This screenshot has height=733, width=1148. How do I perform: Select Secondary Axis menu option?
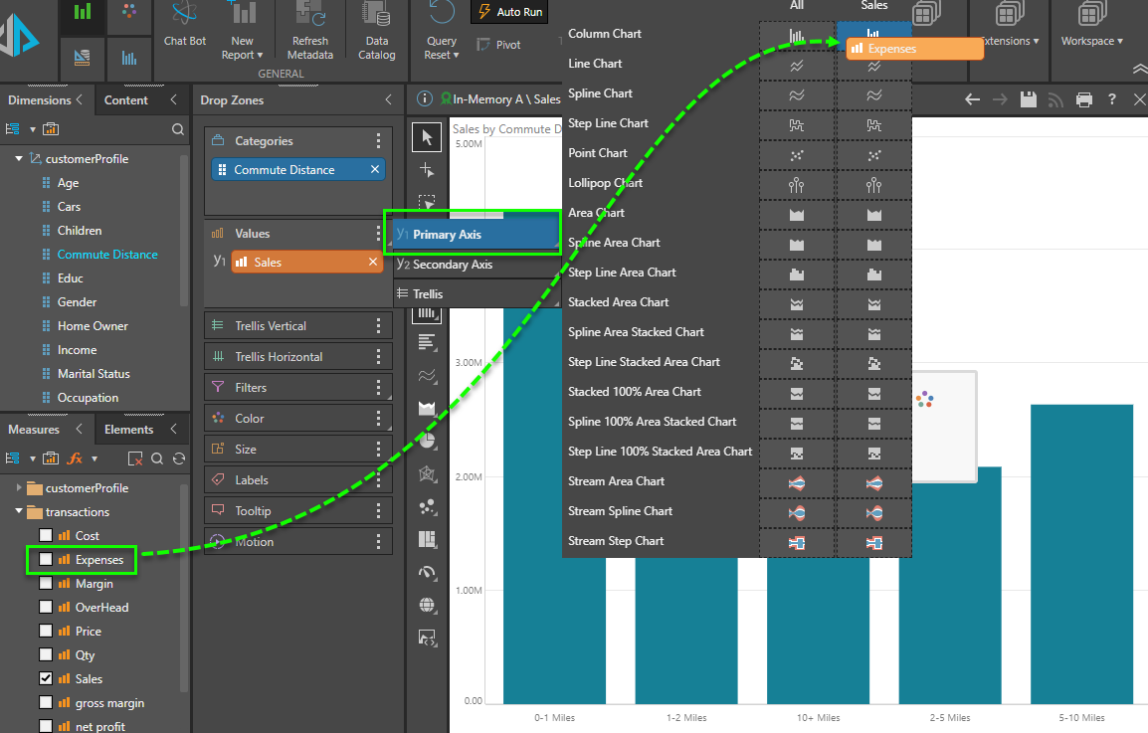453,265
